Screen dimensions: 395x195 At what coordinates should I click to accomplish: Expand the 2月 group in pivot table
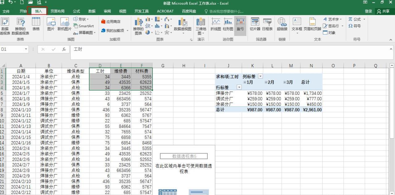click(266, 82)
